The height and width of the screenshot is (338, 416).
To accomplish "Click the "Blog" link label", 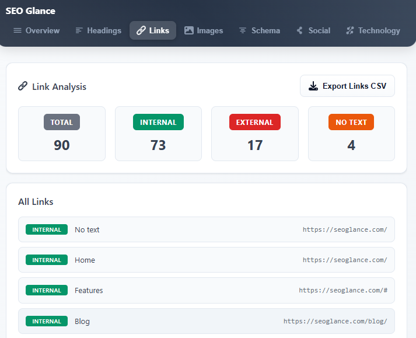I will point(82,321).
